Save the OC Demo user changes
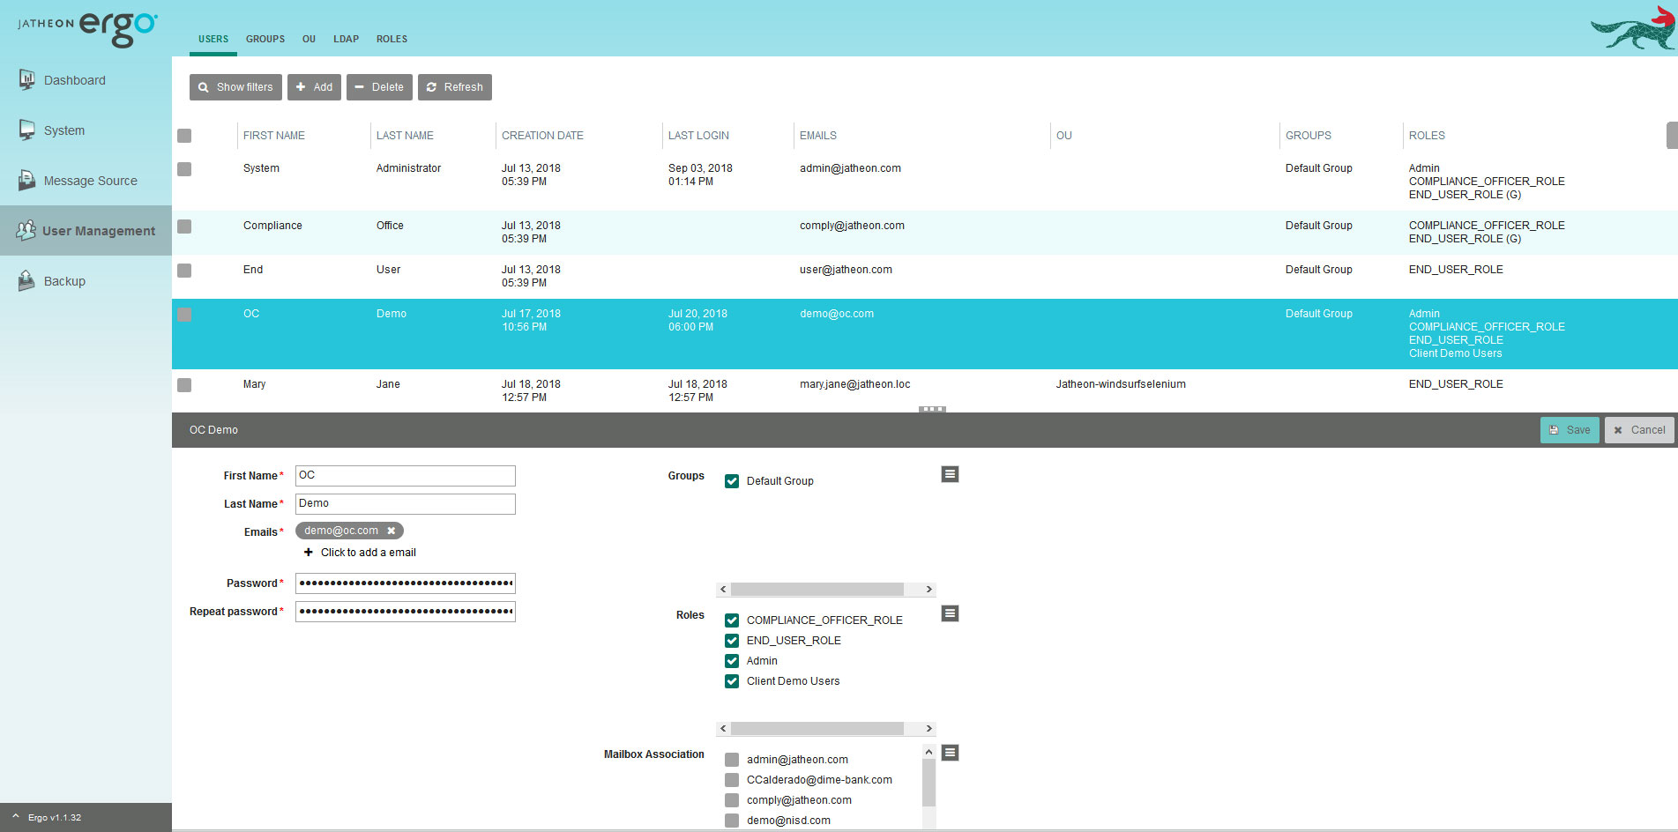Image resolution: width=1678 pixels, height=832 pixels. [x=1570, y=430]
